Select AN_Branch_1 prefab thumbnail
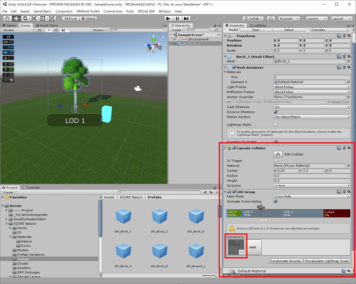 tap(196, 251)
